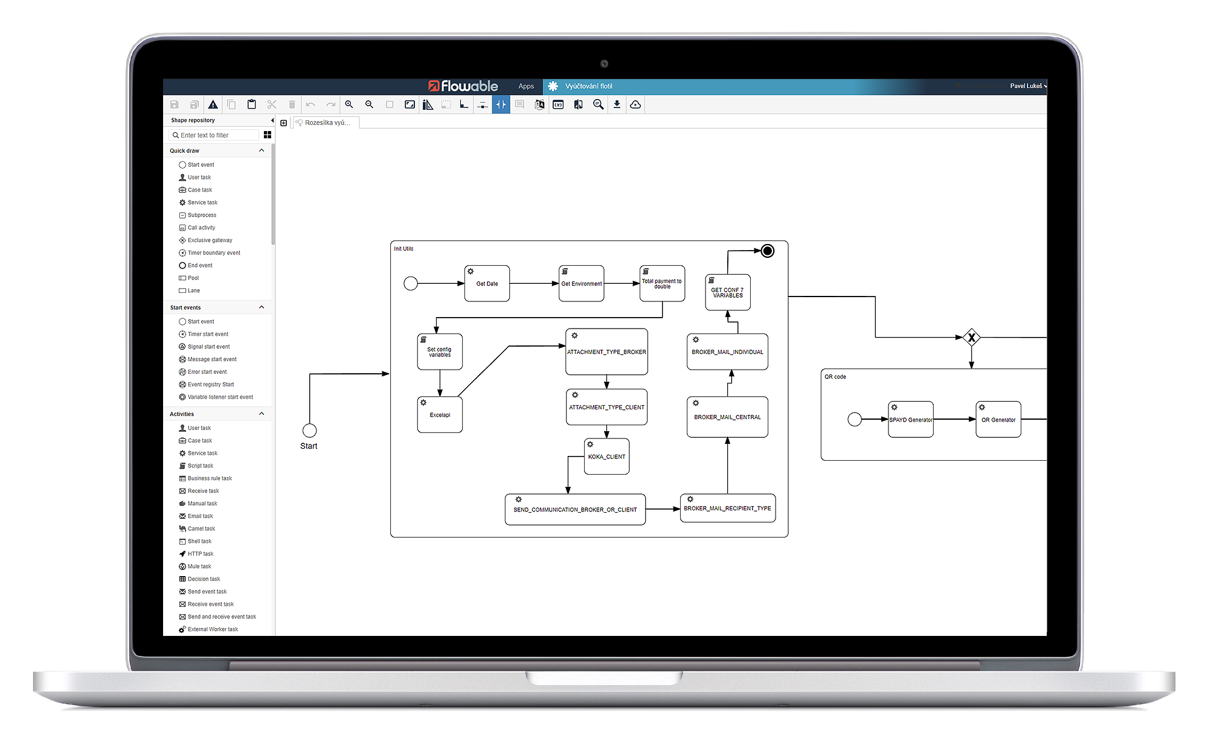
Task: Open the Apps menu in header
Action: click(526, 86)
